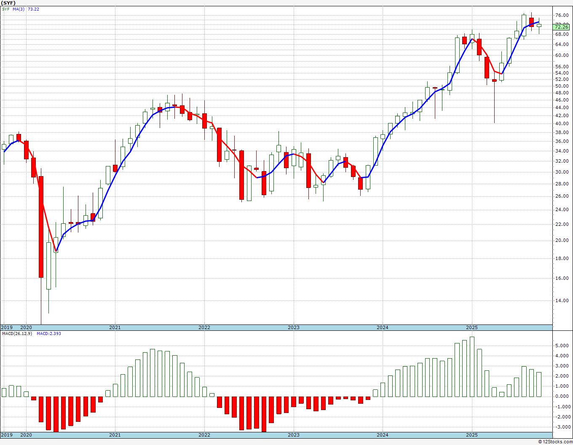Click the -3.000 MACD axis label
The width and height of the screenshot is (573, 445).
coord(562,427)
